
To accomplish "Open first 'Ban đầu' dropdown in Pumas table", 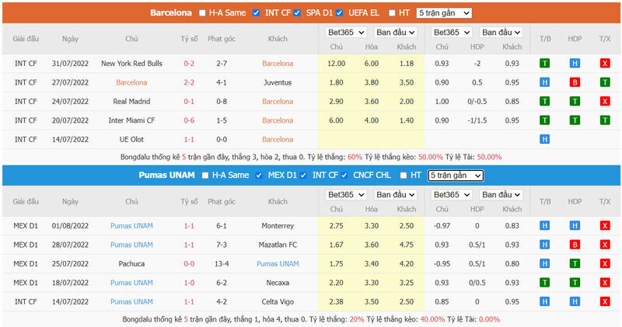I will tap(395, 195).
